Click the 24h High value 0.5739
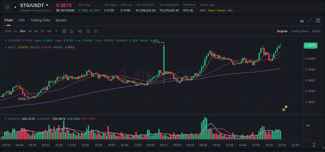Viewport: 325px width, 152px height. pyautogui.click(x=109, y=10)
